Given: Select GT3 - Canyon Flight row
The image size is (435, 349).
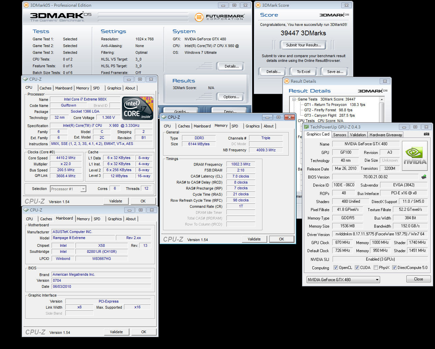Looking at the screenshot, I should click(330, 115).
